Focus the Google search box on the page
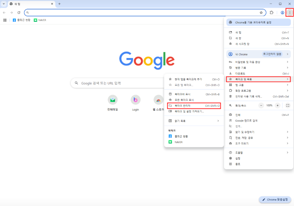The height and width of the screenshot is (206, 294). [x=118, y=83]
